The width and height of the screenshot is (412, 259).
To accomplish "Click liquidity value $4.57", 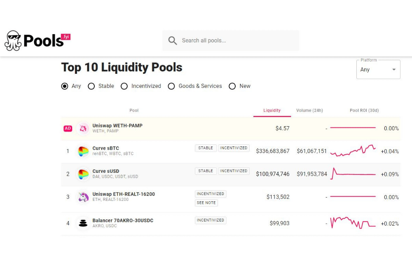I will (283, 128).
